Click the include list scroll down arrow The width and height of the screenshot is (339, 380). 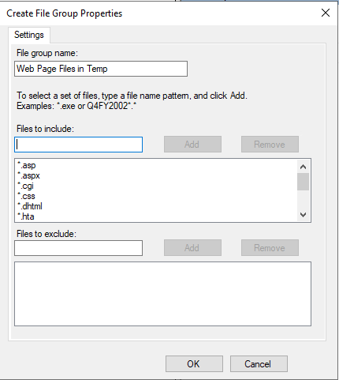pos(303,215)
